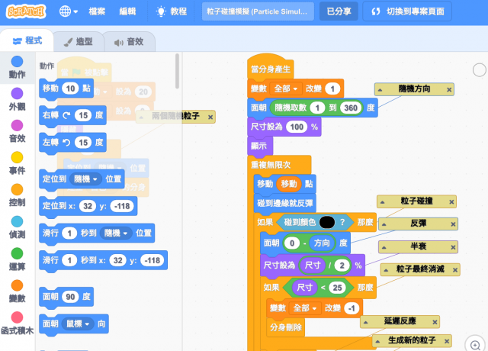This screenshot has height=351, width=488.
Task: Select the 動作 (Motion) category circle
Action: click(17, 61)
